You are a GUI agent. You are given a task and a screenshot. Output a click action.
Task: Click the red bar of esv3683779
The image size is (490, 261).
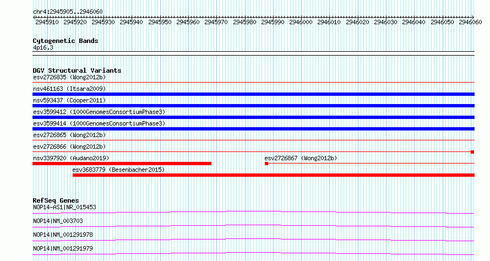274,175
